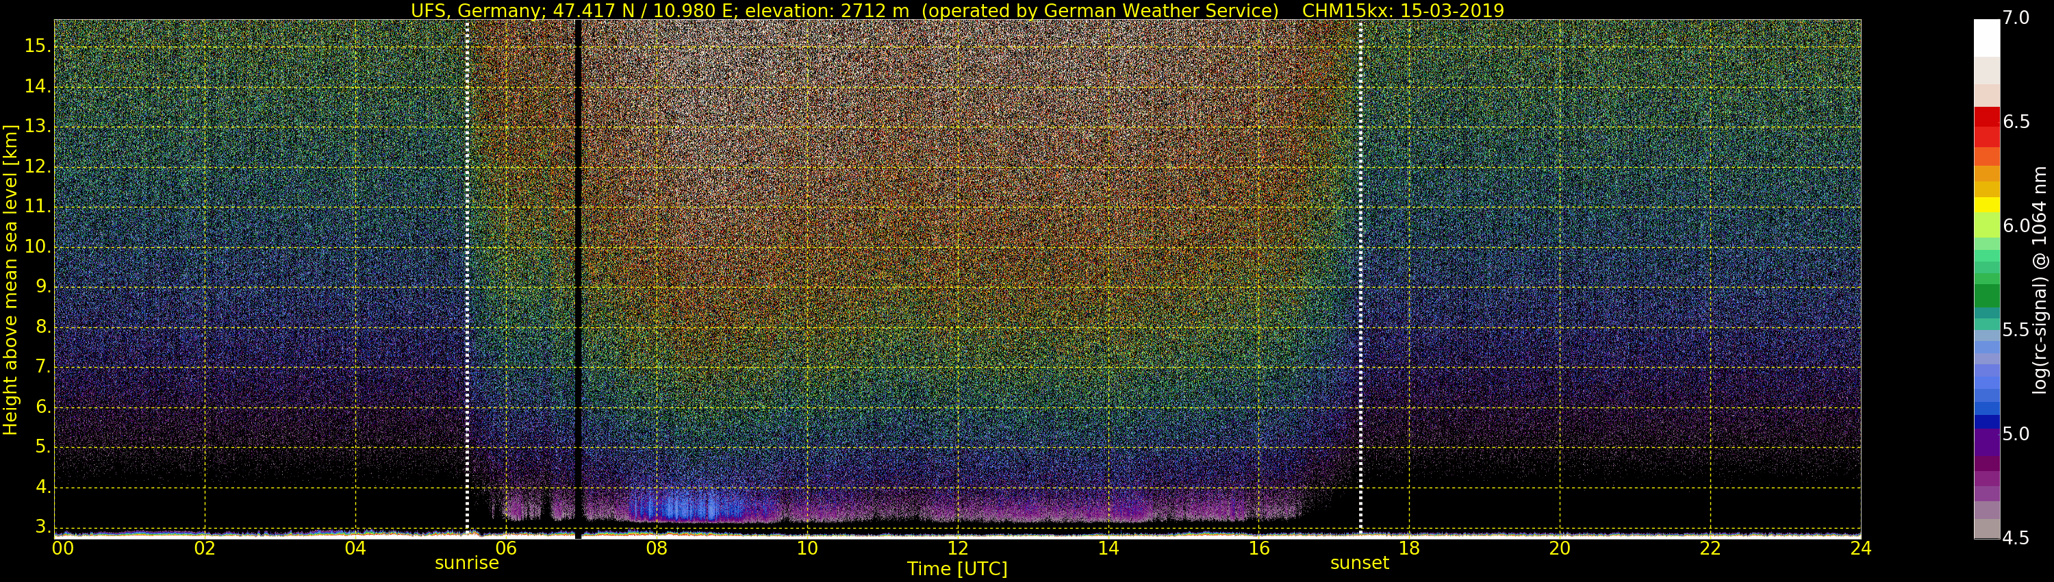This screenshot has width=2054, height=582.
Task: Click the height axis tick '8.'
Action: point(42,328)
